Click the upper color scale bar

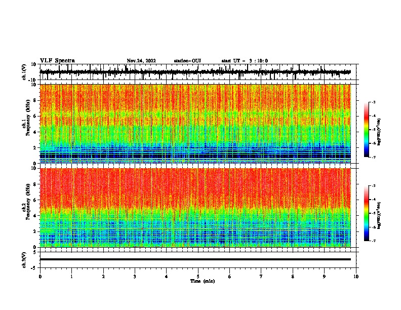click(366, 130)
